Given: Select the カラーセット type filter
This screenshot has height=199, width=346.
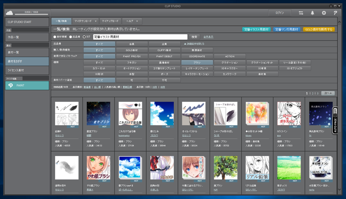Looking at the screenshot, I should (99, 68).
